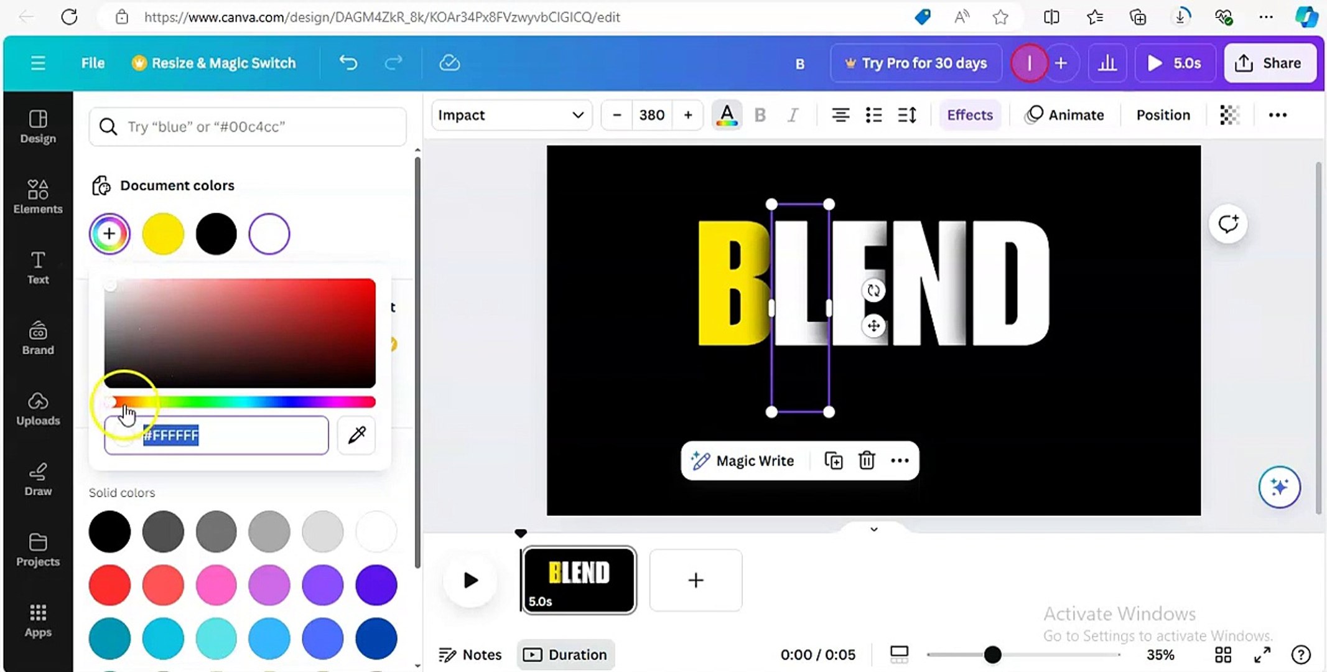The height and width of the screenshot is (672, 1327).
Task: Duplicate the selected text with the copy icon
Action: pyautogui.click(x=833, y=460)
